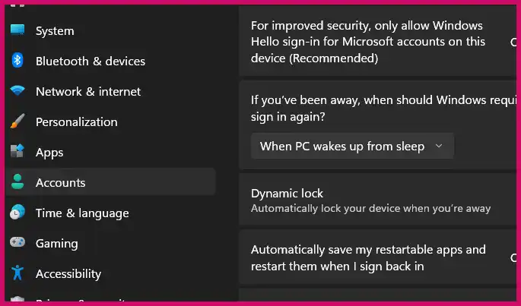
Task: Click the Personalization text label
Action: (x=76, y=122)
